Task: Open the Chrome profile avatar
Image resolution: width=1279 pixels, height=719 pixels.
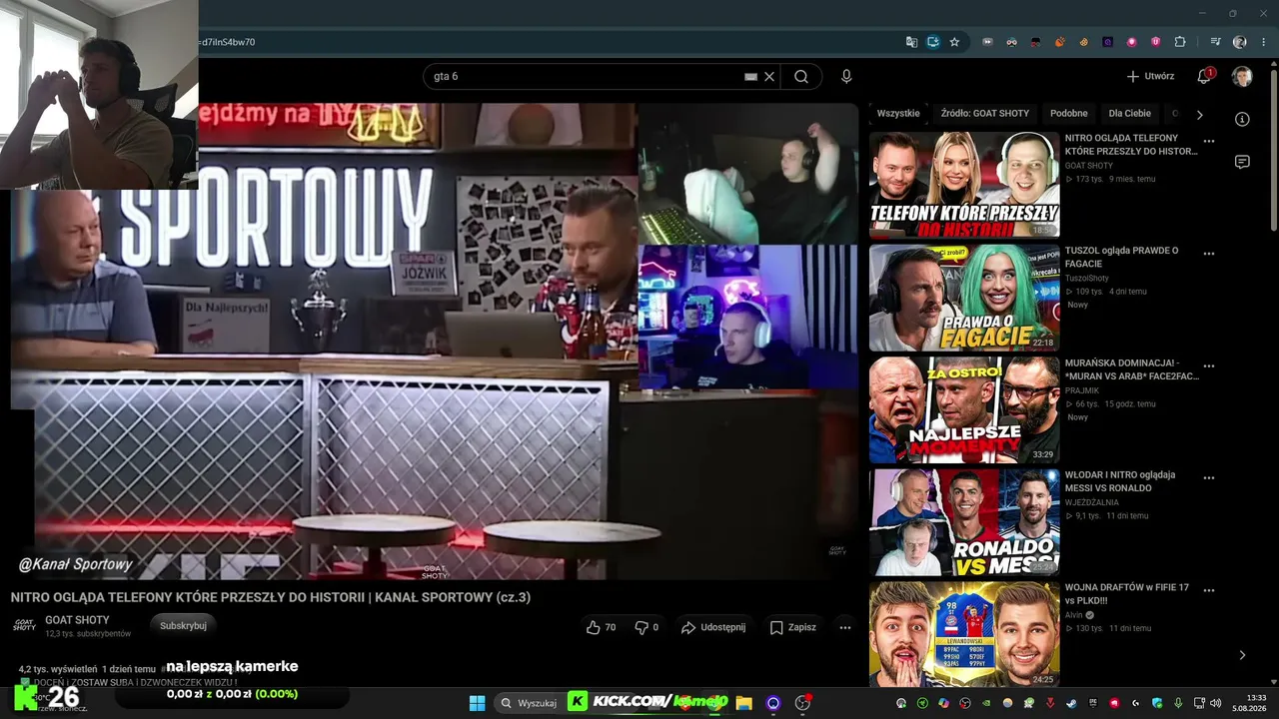Action: coord(1240,42)
